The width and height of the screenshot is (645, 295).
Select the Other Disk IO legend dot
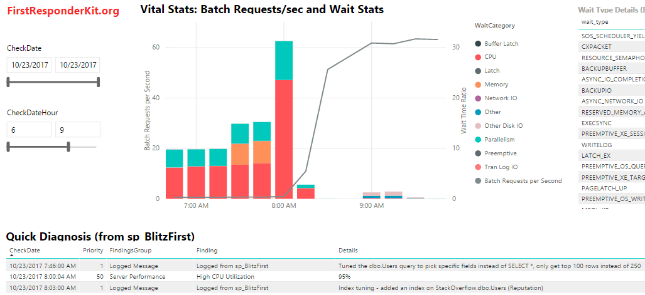click(477, 126)
